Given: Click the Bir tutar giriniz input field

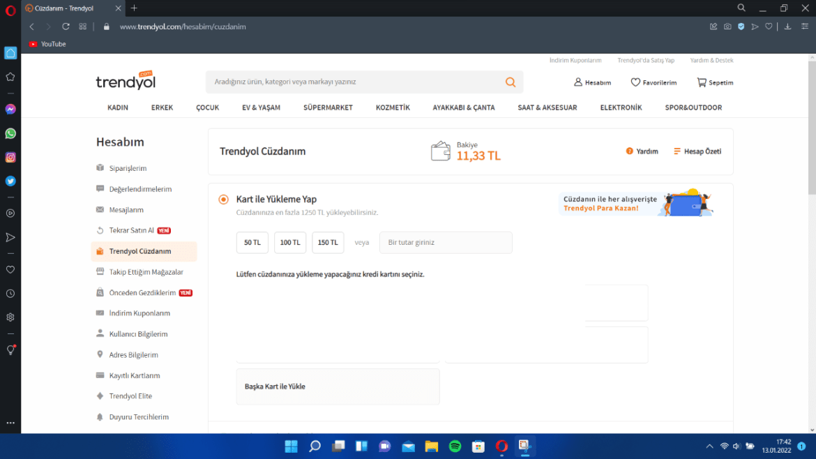Looking at the screenshot, I should 445,242.
